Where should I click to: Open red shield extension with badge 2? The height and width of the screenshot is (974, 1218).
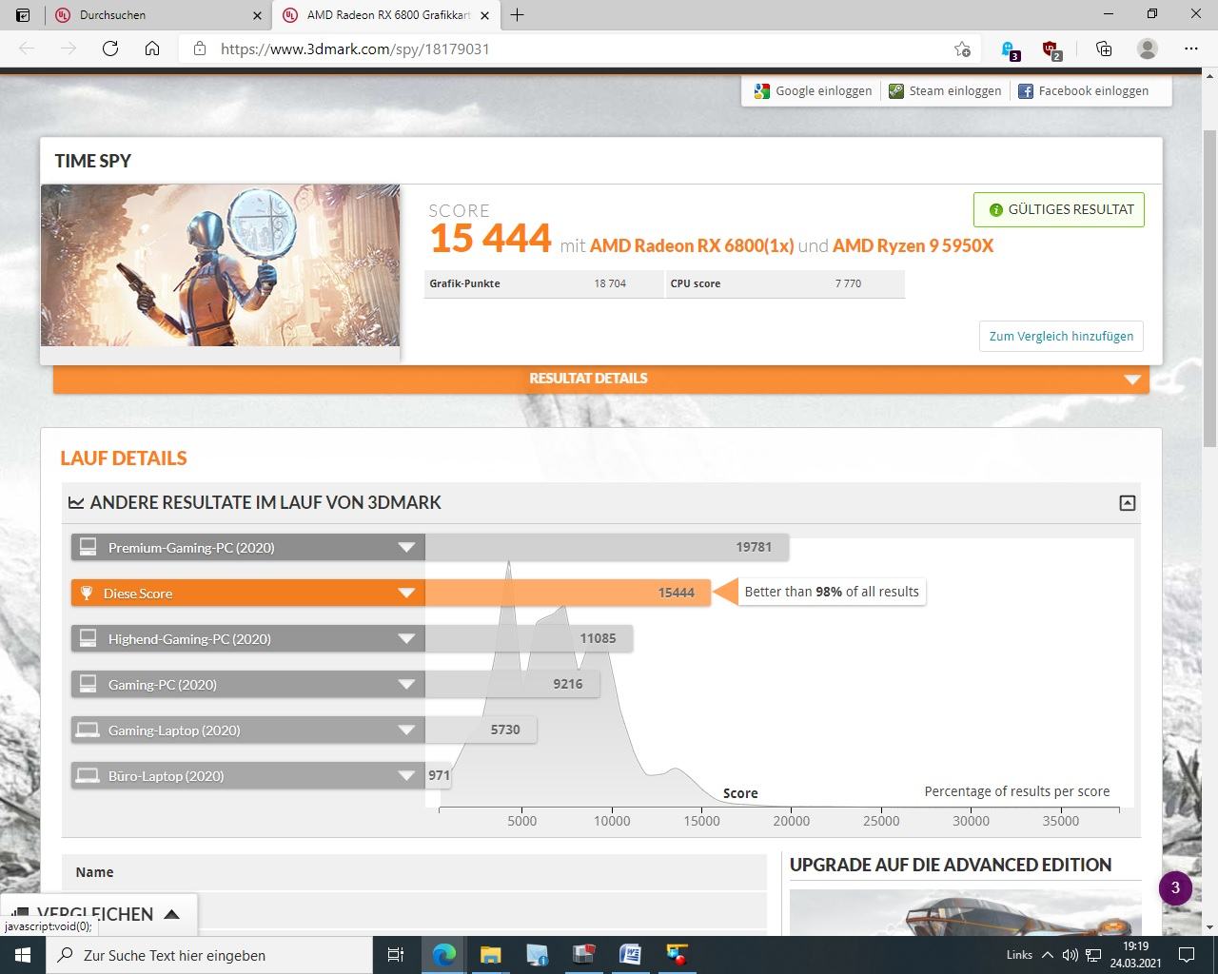[1051, 49]
